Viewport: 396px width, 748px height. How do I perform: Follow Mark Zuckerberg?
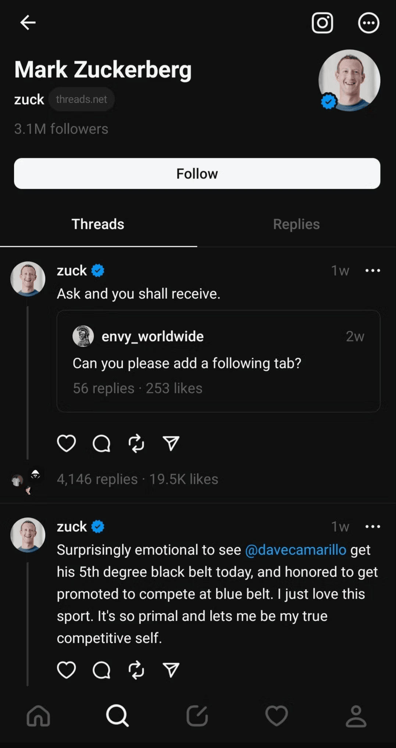(197, 174)
